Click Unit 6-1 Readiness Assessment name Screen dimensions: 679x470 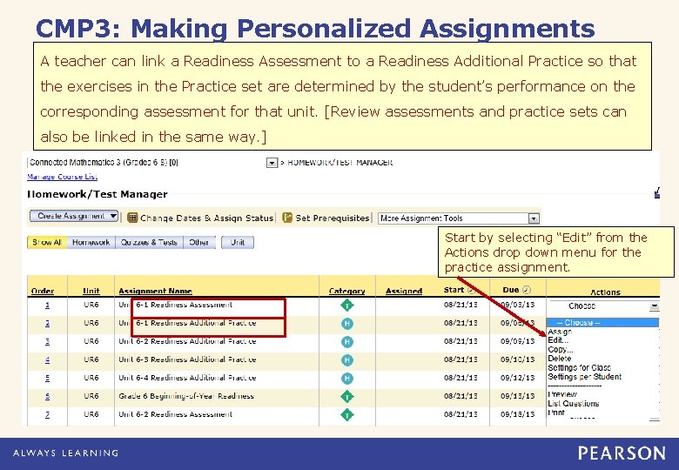[x=175, y=305]
